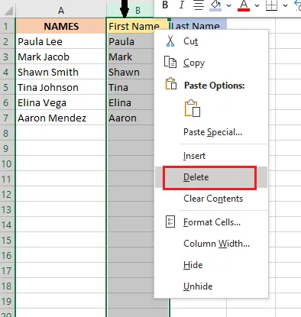The height and width of the screenshot is (317, 301).
Task: Select cell containing Shawn Smith
Action: point(61,72)
